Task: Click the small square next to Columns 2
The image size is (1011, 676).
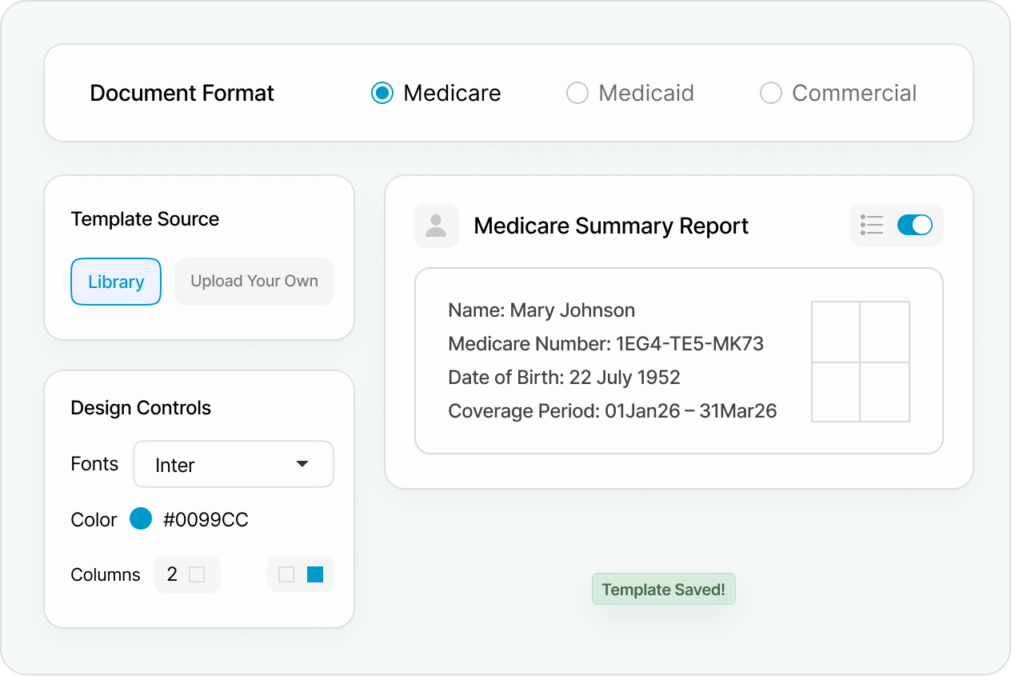Action: (x=197, y=574)
